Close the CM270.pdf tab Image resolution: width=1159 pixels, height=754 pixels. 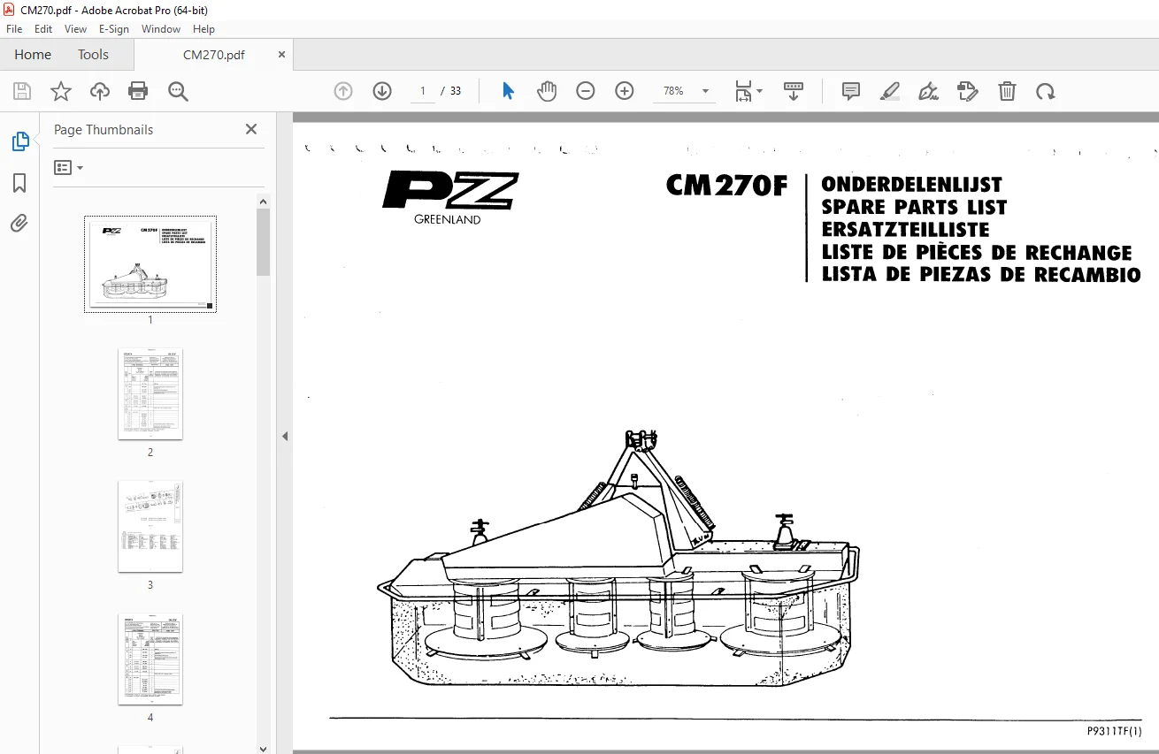[281, 54]
